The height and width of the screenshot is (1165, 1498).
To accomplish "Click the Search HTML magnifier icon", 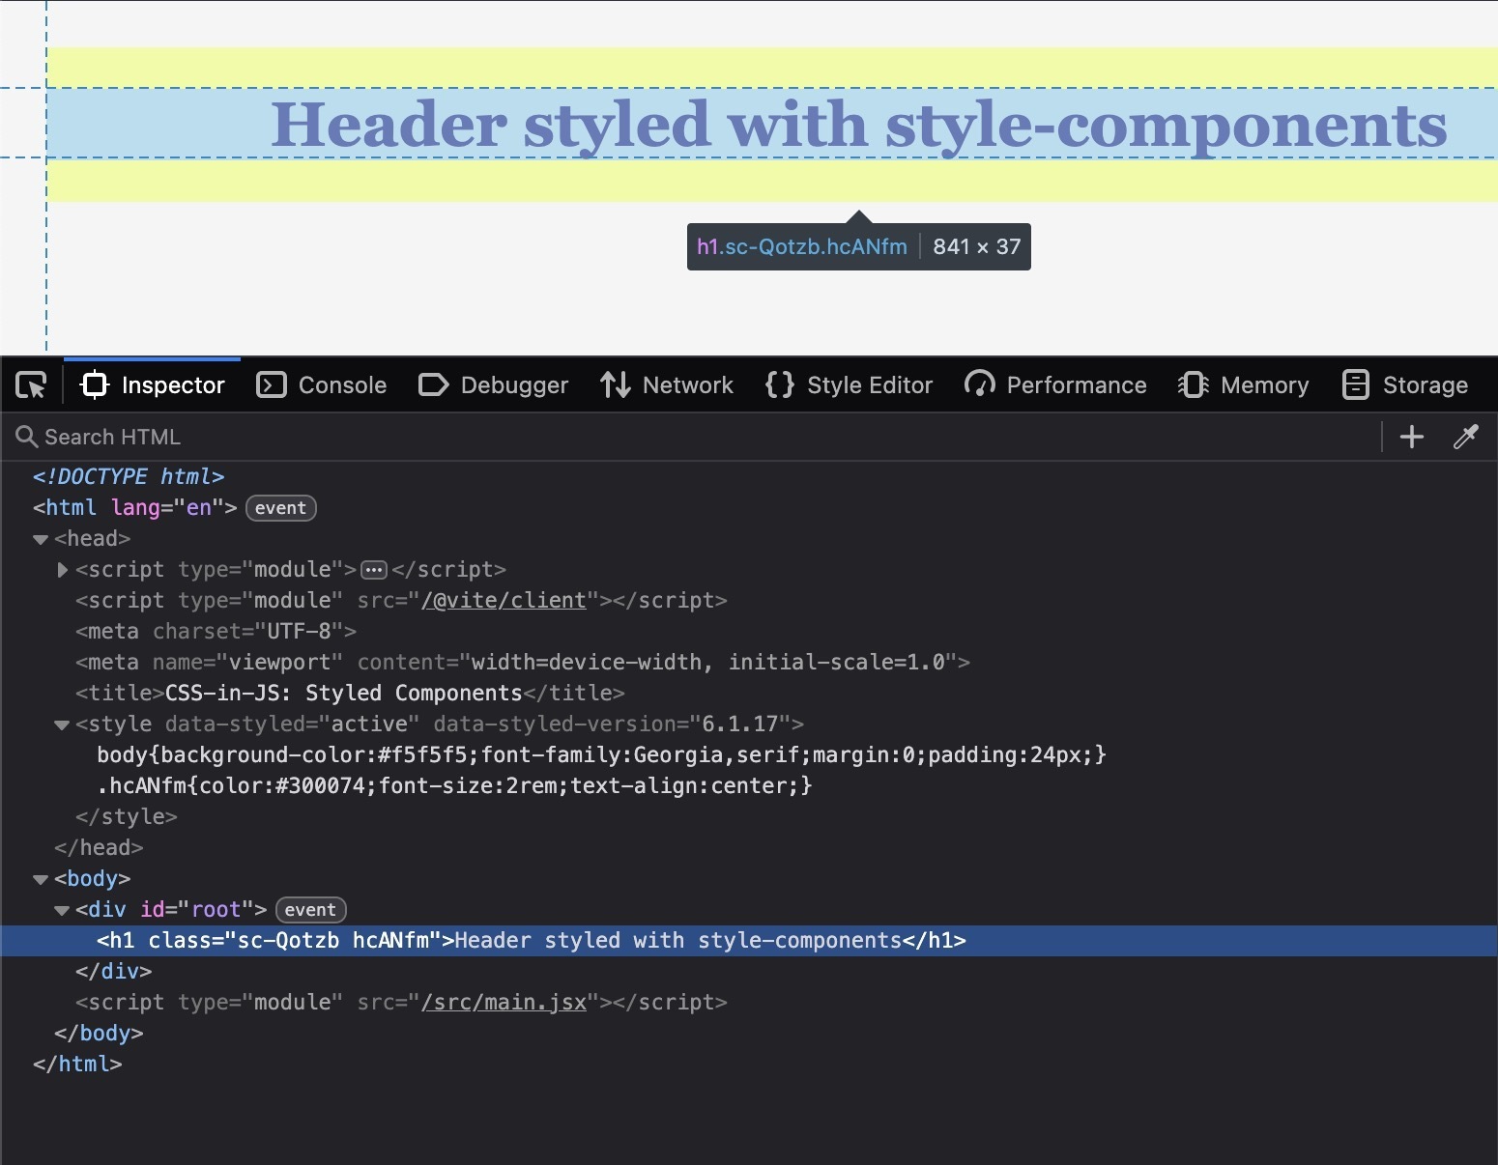I will tap(27, 437).
